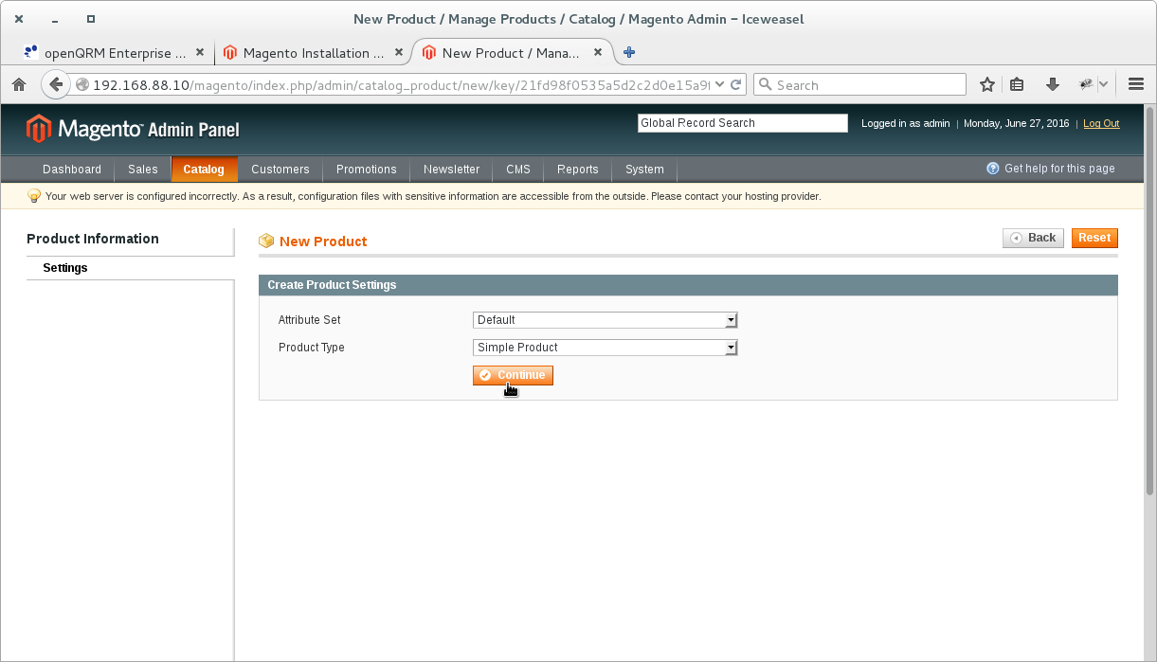Viewport: 1157px width, 662px height.
Task: Click the add-on icon beside downloads
Action: [x=1086, y=84]
